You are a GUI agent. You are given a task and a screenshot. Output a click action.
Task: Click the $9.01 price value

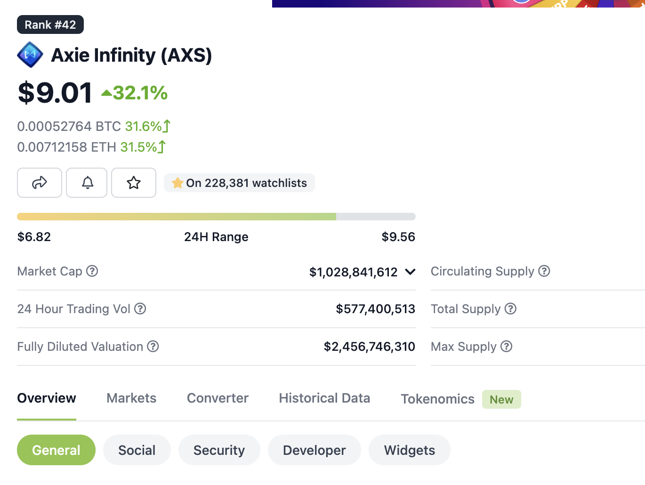55,92
